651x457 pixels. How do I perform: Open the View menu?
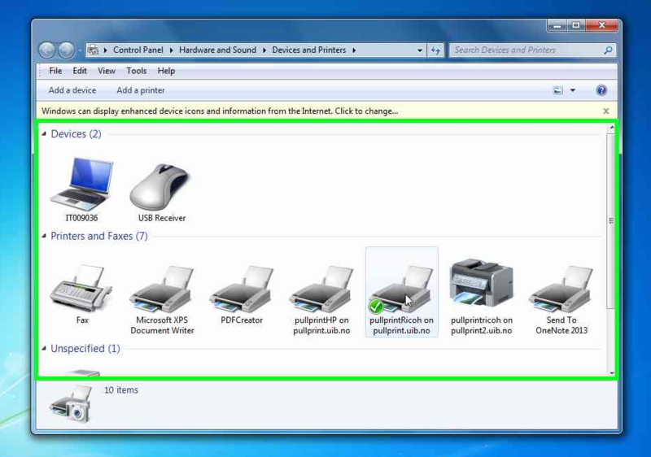[107, 71]
